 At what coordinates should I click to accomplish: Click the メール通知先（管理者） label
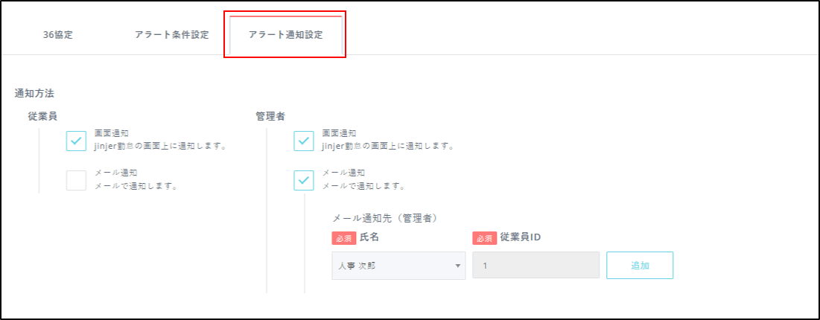tap(384, 218)
